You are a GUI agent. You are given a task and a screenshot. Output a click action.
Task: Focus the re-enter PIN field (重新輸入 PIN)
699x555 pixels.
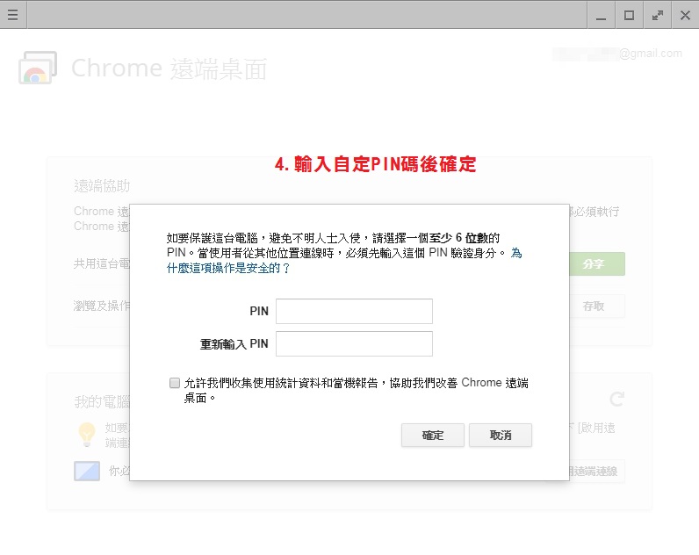[x=354, y=343]
